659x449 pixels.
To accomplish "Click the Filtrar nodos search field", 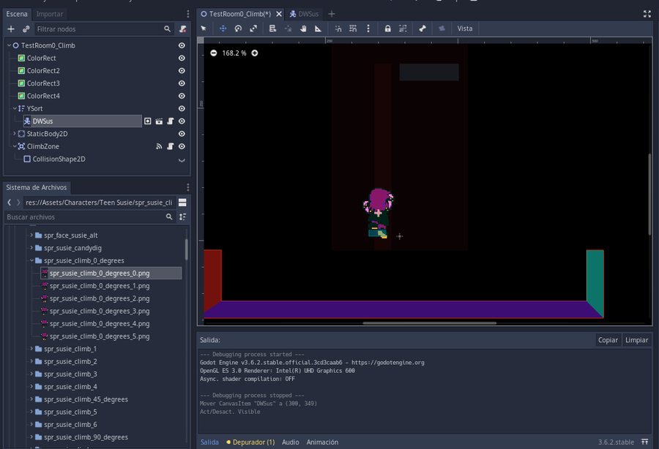I will pyautogui.click(x=103, y=29).
